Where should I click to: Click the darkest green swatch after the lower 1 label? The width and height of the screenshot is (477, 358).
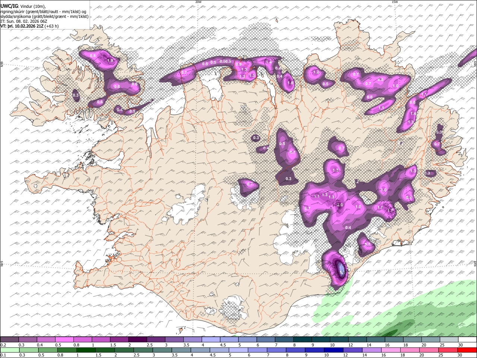coord(86,350)
